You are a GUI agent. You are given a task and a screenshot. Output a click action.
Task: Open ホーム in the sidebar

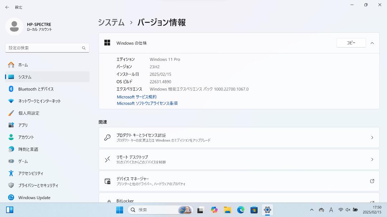click(x=47, y=65)
